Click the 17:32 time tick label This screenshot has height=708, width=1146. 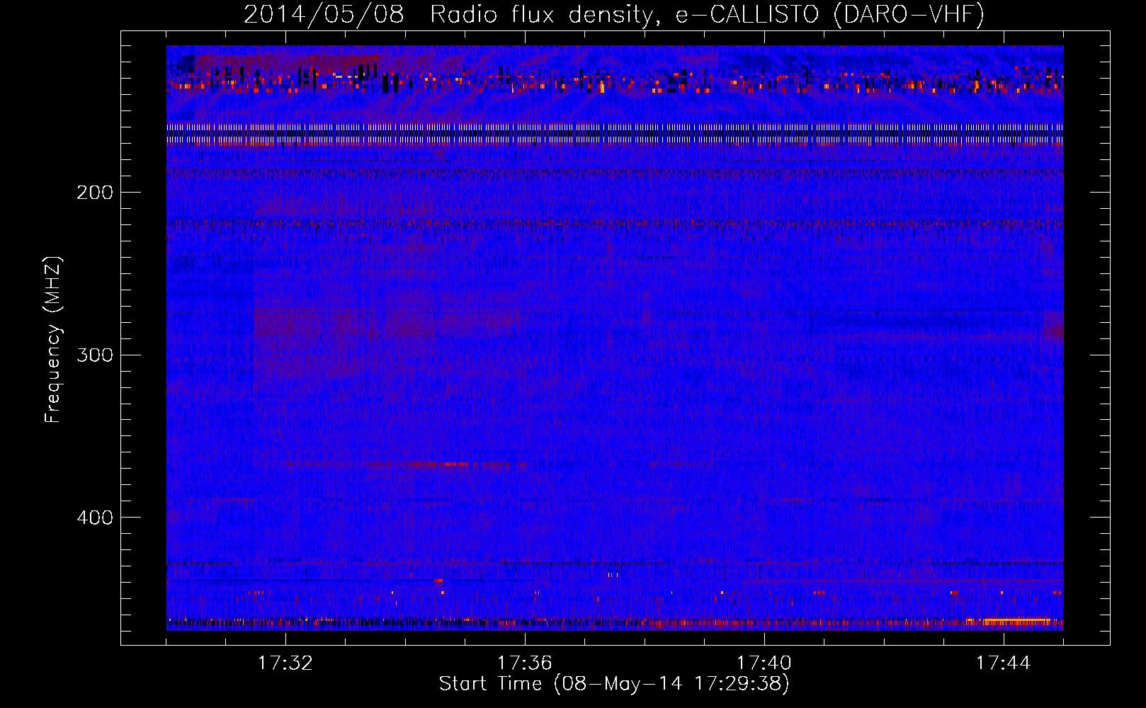(285, 663)
